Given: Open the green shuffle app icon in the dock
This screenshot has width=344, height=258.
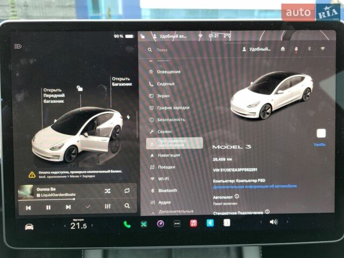Looking at the screenshot, I should (144, 224).
